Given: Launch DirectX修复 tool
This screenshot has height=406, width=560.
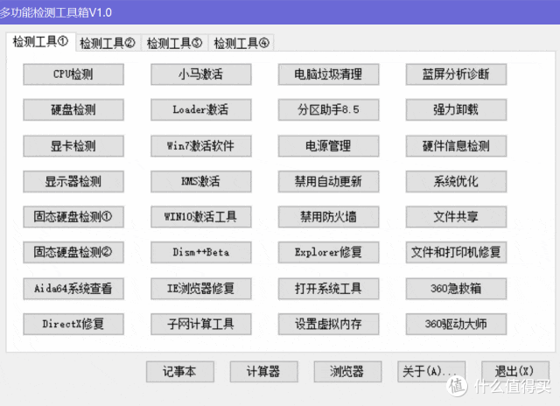Looking at the screenshot, I should click(x=73, y=325).
